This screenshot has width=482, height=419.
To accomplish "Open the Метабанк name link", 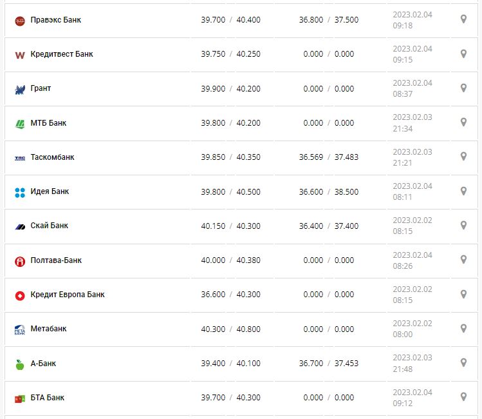I will point(49,329).
